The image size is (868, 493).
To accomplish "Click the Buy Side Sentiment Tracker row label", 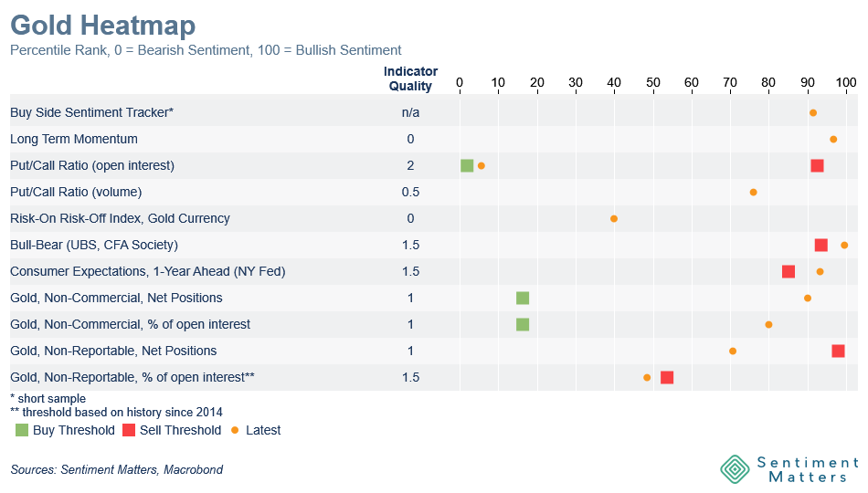I will pos(91,112).
